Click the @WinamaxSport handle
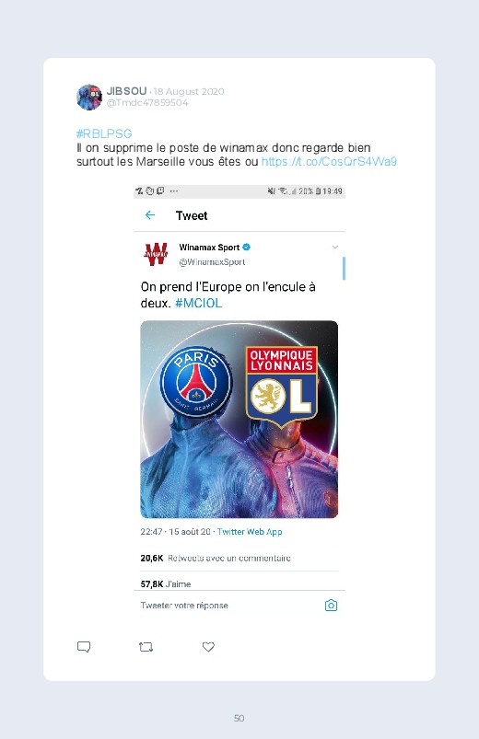 (212, 262)
